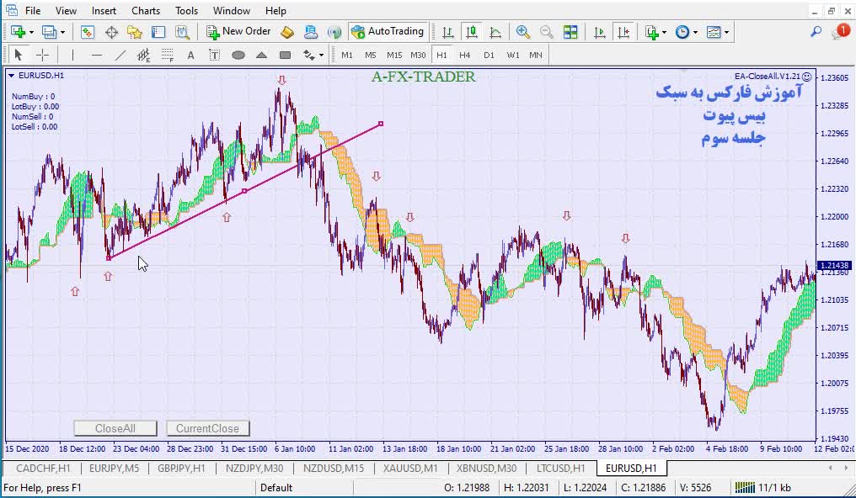The height and width of the screenshot is (498, 856).
Task: Select the H4 timeframe
Action: 465,56
